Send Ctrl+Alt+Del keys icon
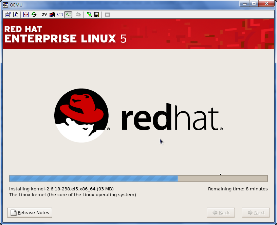Screen dimensions: 277x225 pyautogui.click(x=44, y=15)
